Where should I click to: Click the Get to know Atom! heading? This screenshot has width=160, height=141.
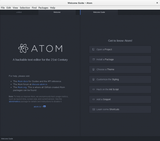(120, 41)
